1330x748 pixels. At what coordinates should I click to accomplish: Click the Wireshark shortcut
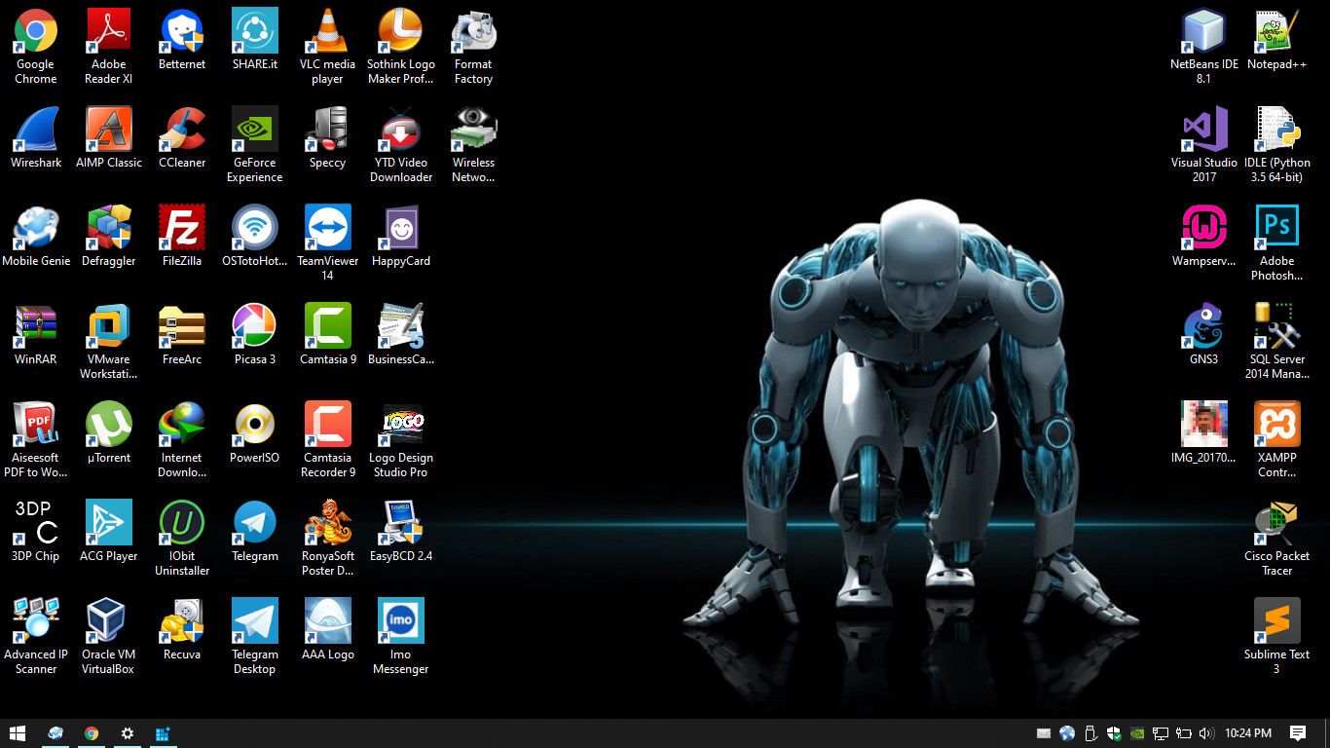click(x=36, y=130)
